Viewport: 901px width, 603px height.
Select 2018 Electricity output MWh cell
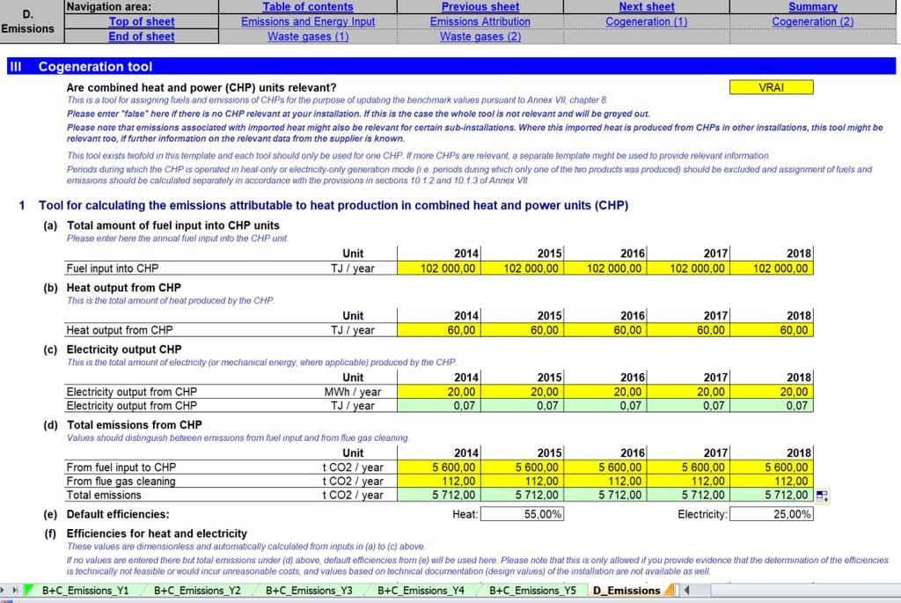[772, 392]
